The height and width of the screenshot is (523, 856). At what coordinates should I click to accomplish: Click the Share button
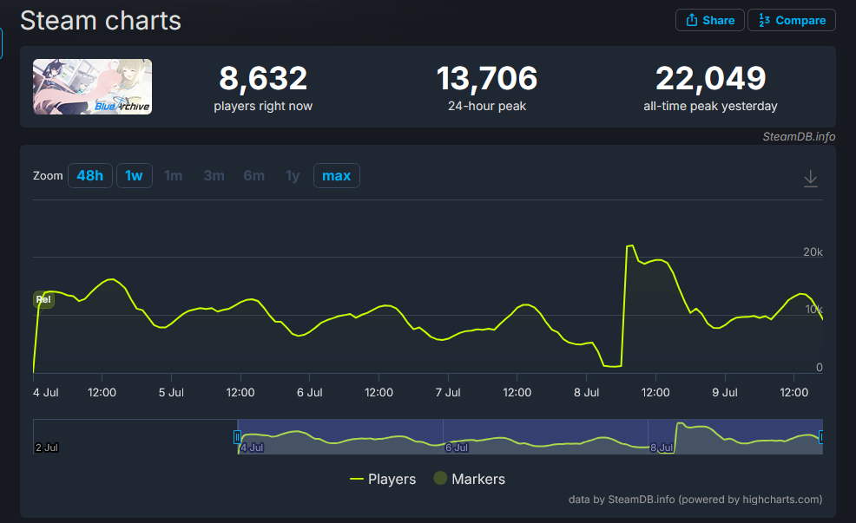(709, 20)
